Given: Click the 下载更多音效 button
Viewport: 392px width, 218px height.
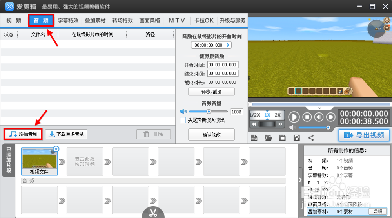Looking at the screenshot, I should coord(66,134).
